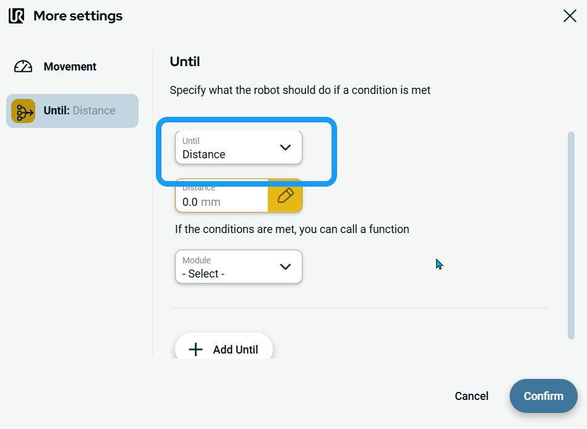Screen dimensions: 587x429
Task: Click the "Specify what the robot should do" description
Action: pyautogui.click(x=300, y=90)
